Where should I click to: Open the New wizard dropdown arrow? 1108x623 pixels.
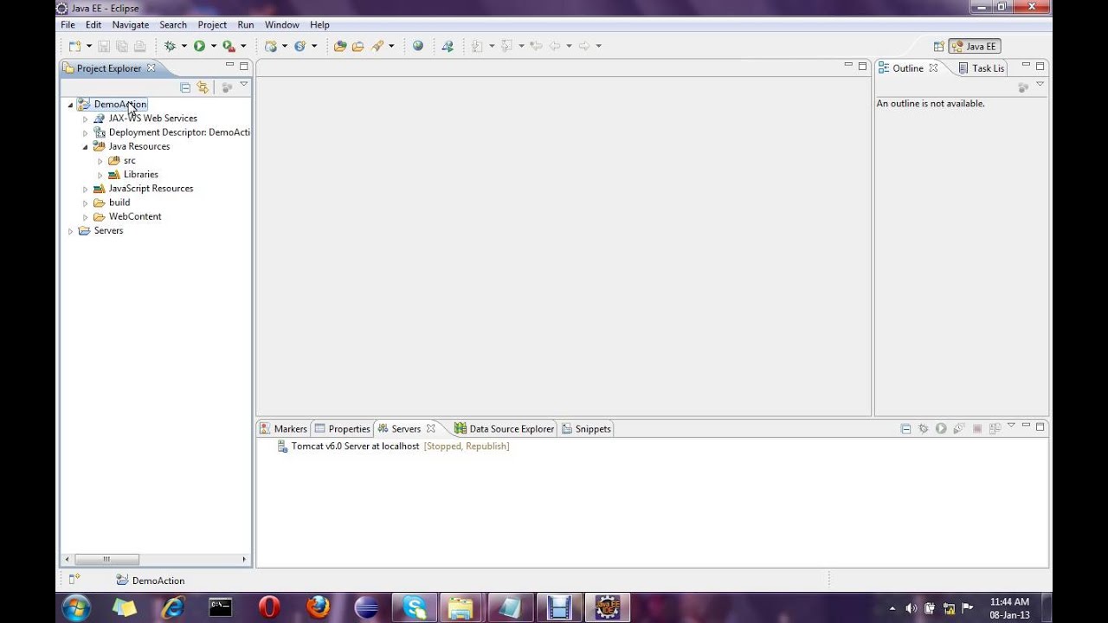88,46
